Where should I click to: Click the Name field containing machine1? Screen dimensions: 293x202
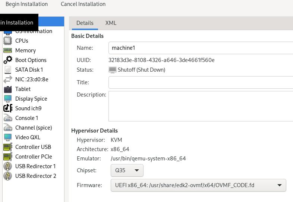[x=201, y=48]
